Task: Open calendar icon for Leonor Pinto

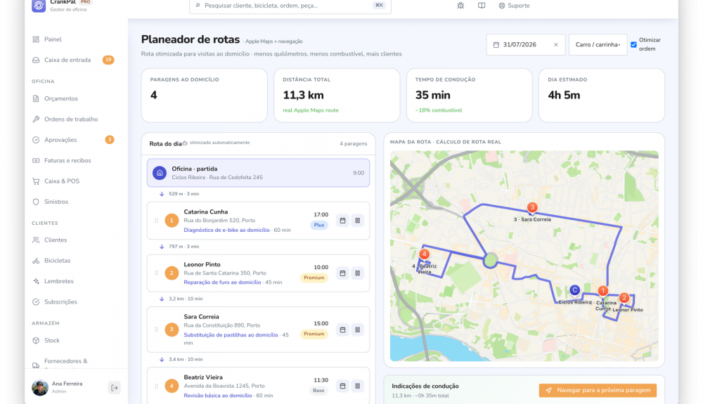Action: point(342,273)
